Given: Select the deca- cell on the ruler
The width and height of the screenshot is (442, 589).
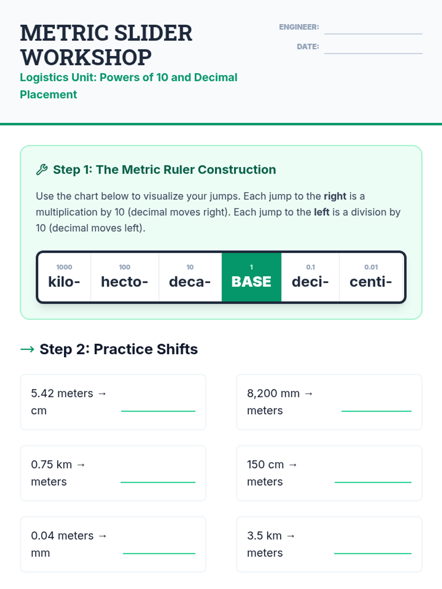Looking at the screenshot, I should coord(190,277).
